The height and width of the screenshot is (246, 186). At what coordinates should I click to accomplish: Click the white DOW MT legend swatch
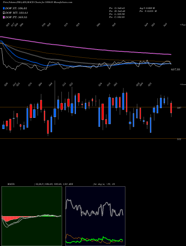pyautogui.click(x=4, y=13)
